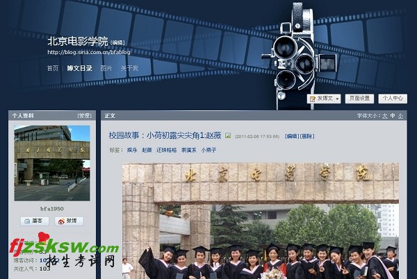The width and height of the screenshot is (417, 279).
Task: Click the profile avatar photo thumbnail
Action: click(52, 162)
